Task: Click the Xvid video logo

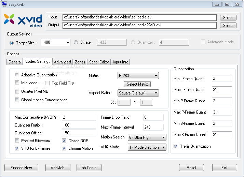Action: [x=23, y=21]
